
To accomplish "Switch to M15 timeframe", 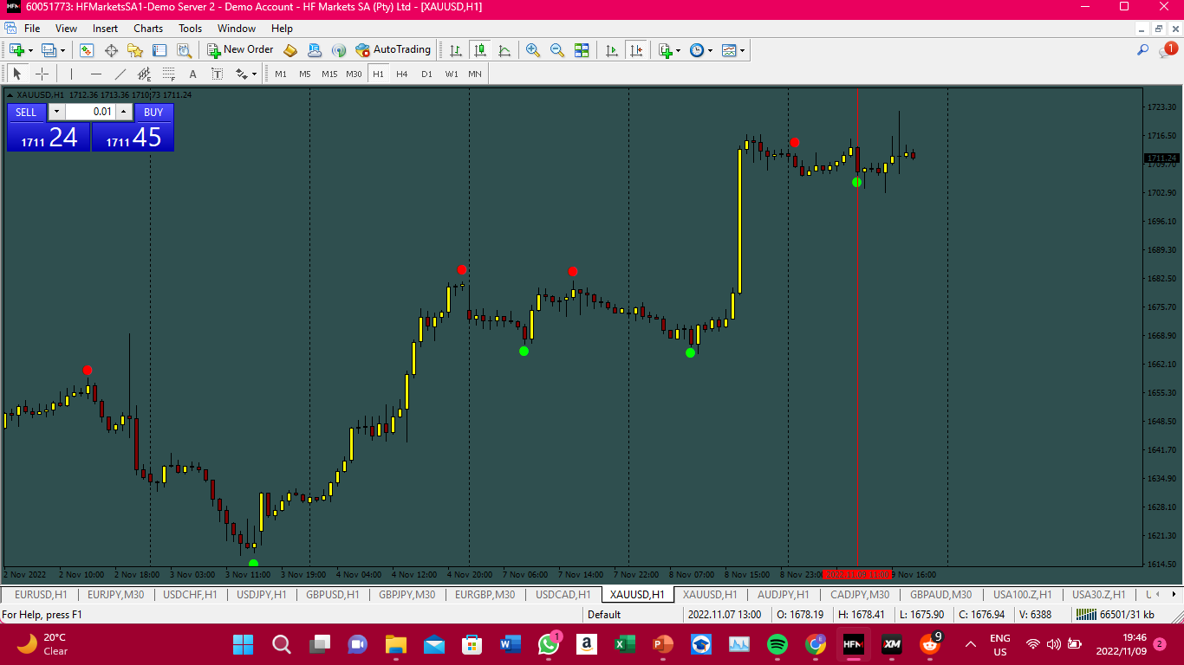I will click(329, 74).
